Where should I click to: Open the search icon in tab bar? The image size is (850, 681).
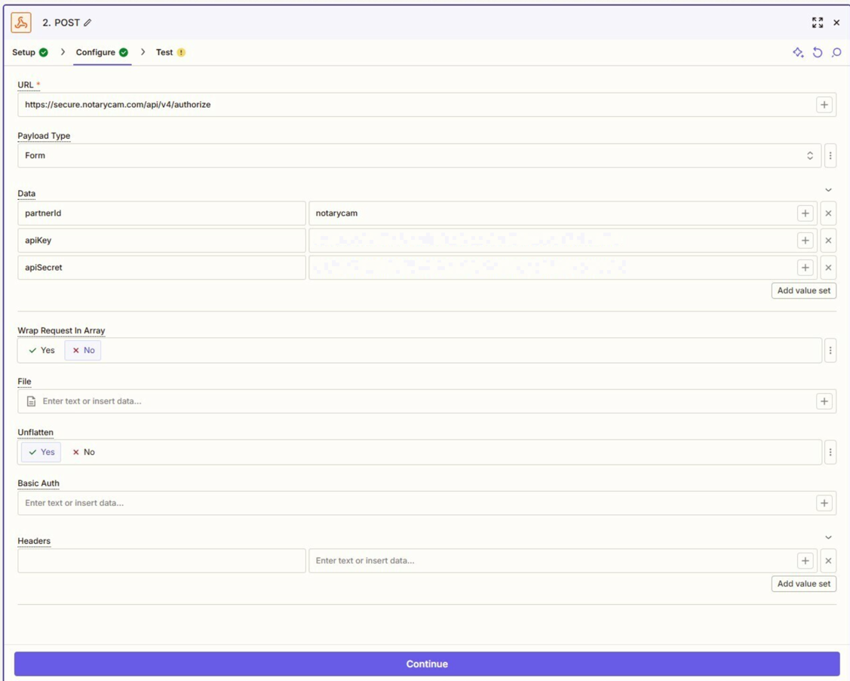(x=836, y=53)
